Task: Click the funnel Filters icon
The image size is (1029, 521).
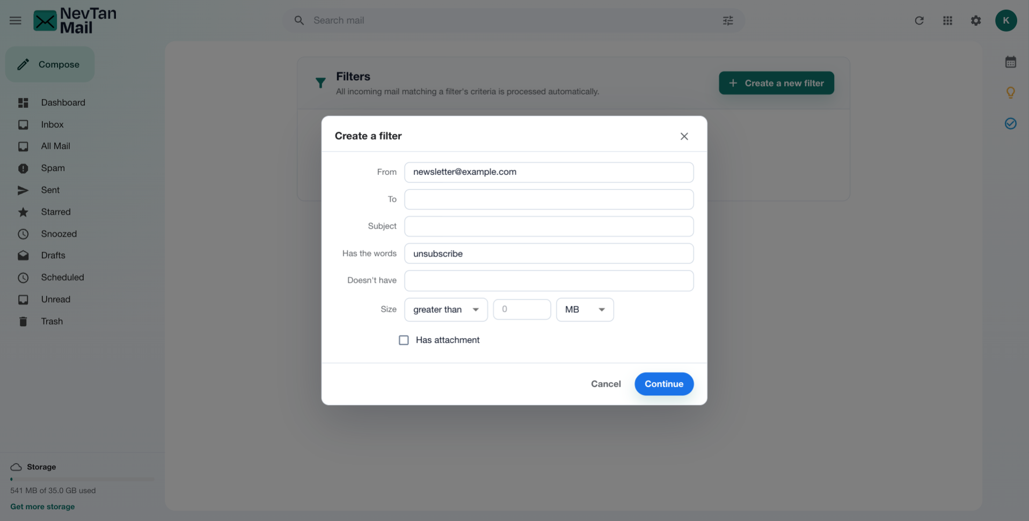Action: click(x=320, y=83)
